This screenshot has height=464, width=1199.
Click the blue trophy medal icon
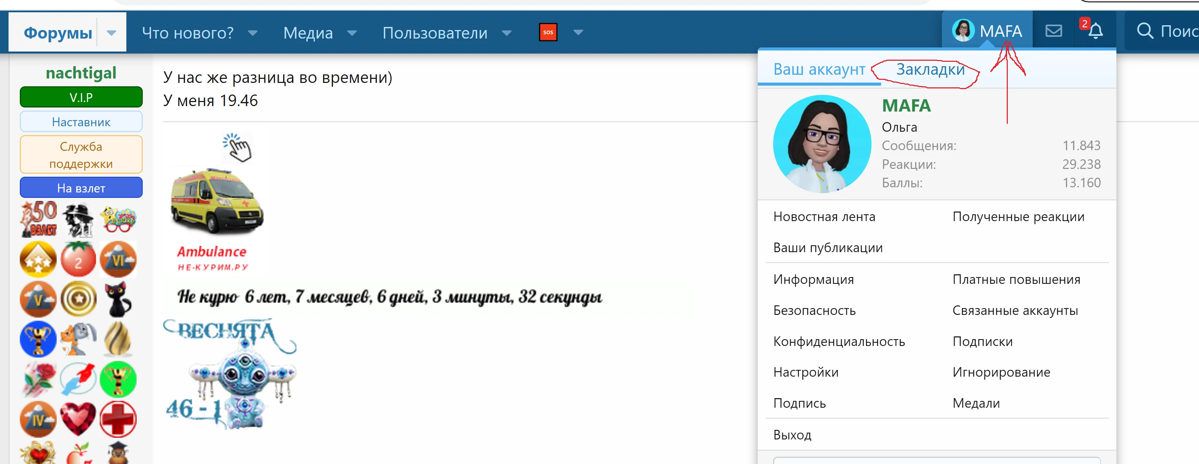point(38,339)
